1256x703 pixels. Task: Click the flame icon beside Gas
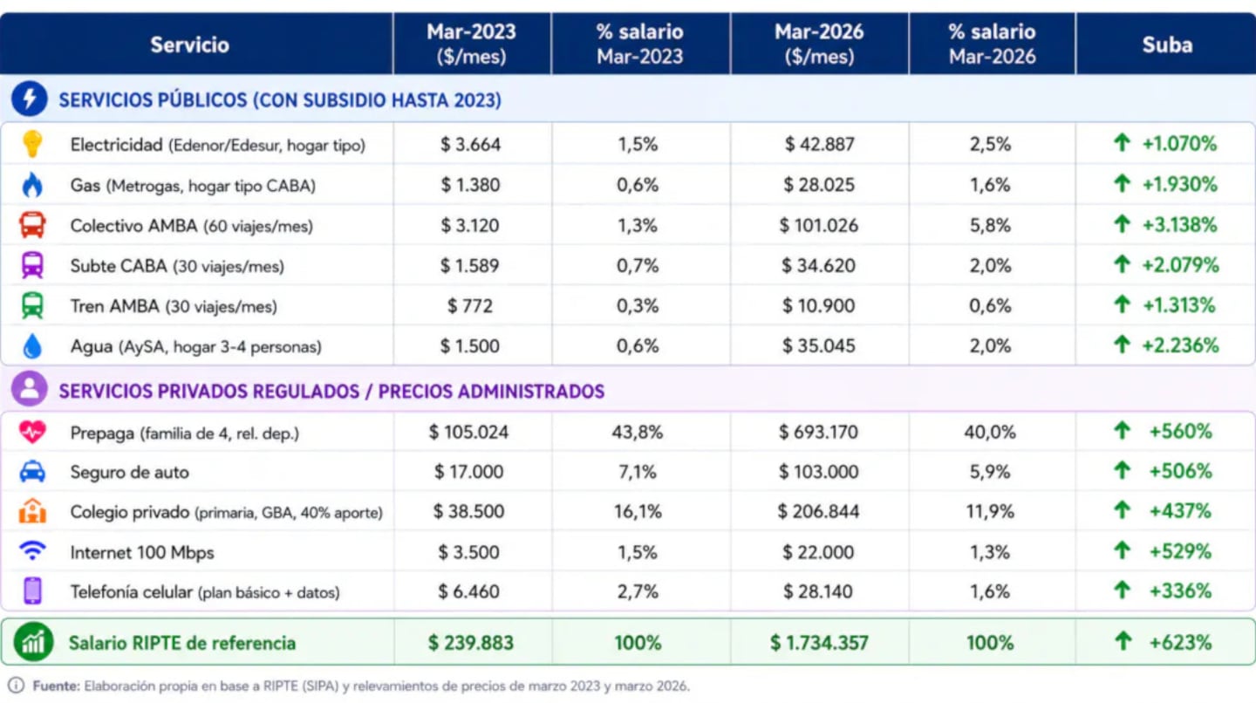32,185
